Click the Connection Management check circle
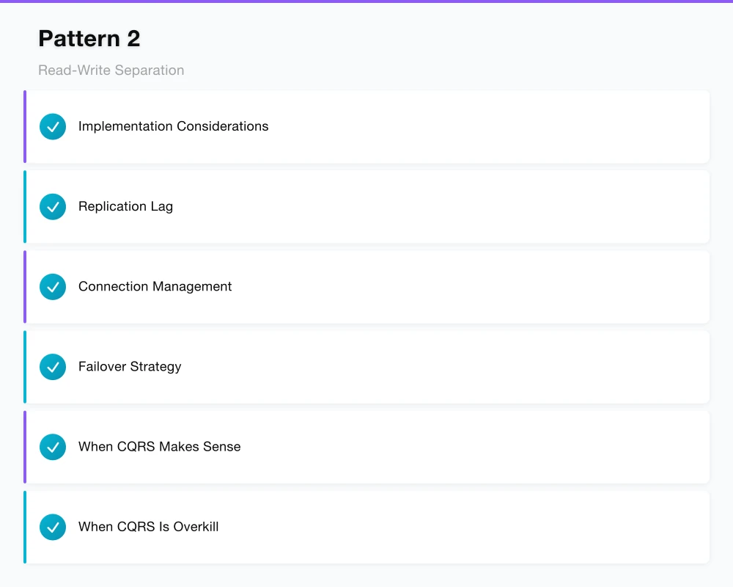This screenshot has width=733, height=587. tap(53, 287)
